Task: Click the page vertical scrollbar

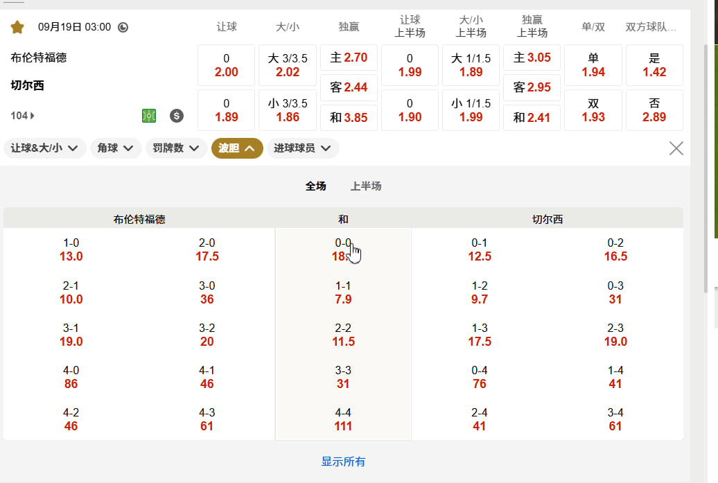Action: [706, 168]
